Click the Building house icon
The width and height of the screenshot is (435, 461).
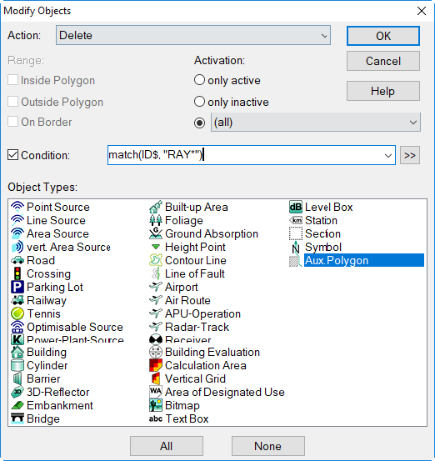click(x=17, y=352)
